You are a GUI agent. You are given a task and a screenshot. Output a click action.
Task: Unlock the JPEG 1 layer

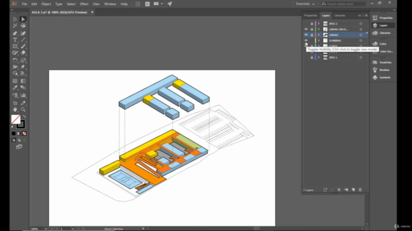coord(312,57)
